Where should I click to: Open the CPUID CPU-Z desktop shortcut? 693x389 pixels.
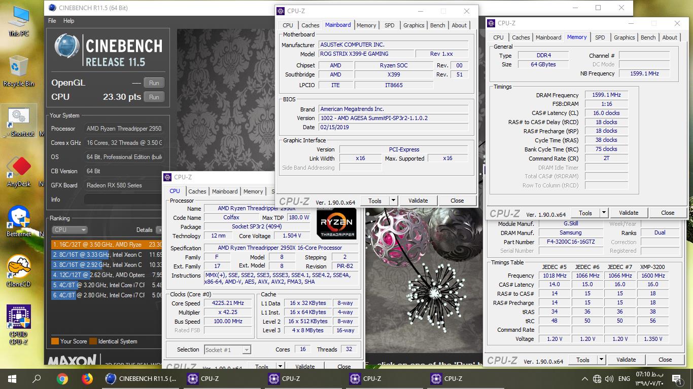point(19,325)
